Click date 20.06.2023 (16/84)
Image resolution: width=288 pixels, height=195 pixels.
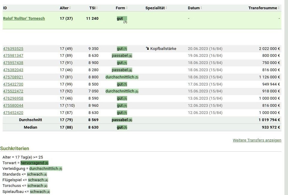(x=205, y=49)
